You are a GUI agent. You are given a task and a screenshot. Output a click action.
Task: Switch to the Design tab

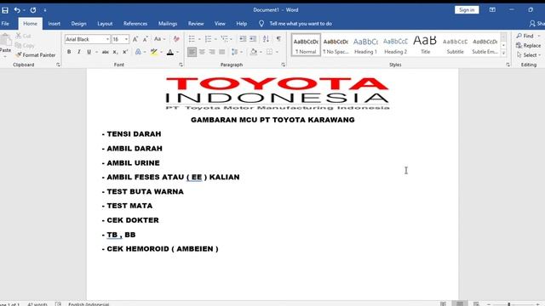tap(78, 24)
